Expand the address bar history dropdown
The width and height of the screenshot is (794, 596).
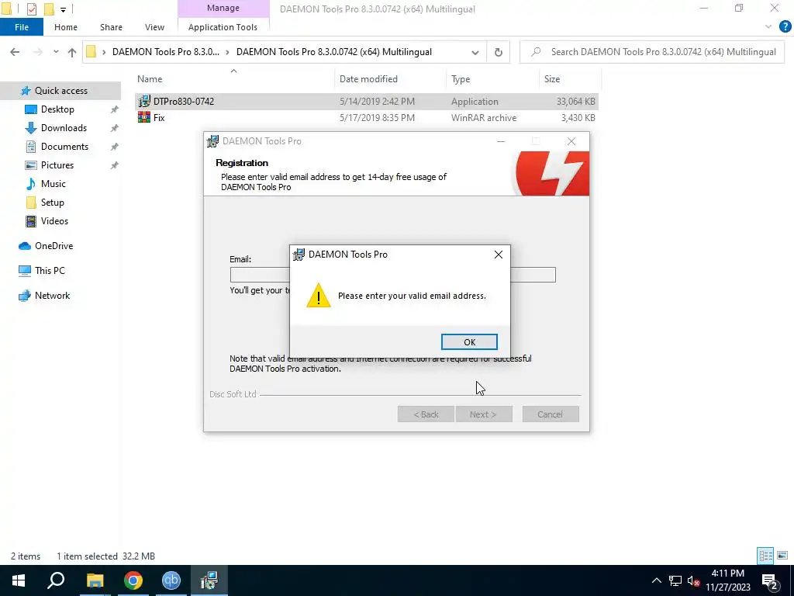click(475, 52)
